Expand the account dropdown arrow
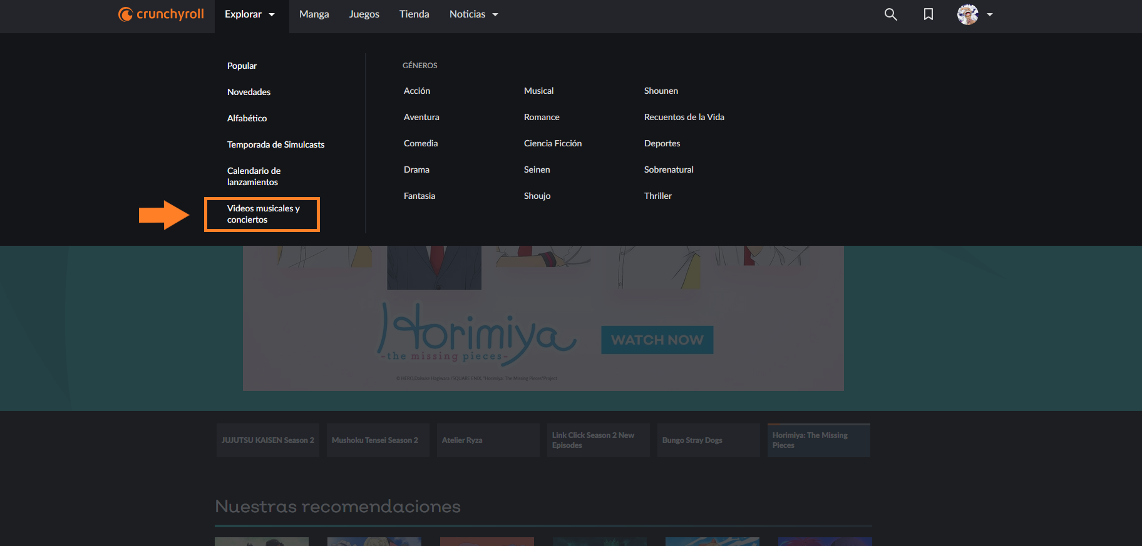This screenshot has width=1142, height=546. (990, 14)
